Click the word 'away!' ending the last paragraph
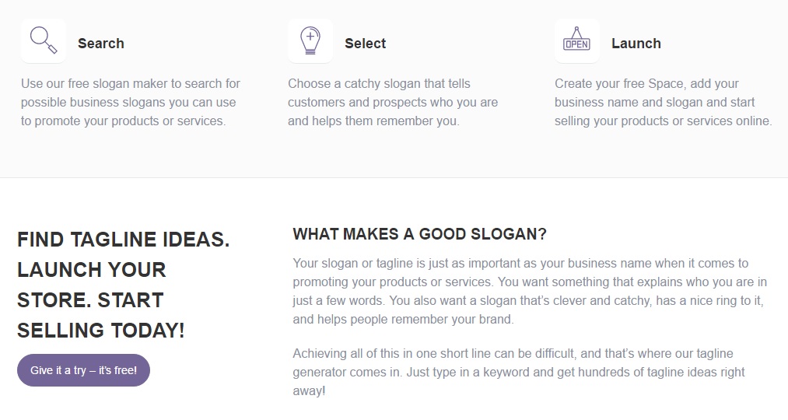Image resolution: width=788 pixels, height=420 pixels. tap(309, 390)
